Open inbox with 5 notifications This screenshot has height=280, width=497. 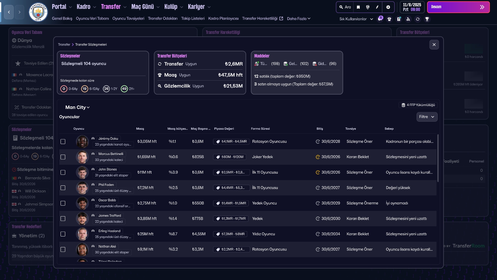(x=380, y=19)
